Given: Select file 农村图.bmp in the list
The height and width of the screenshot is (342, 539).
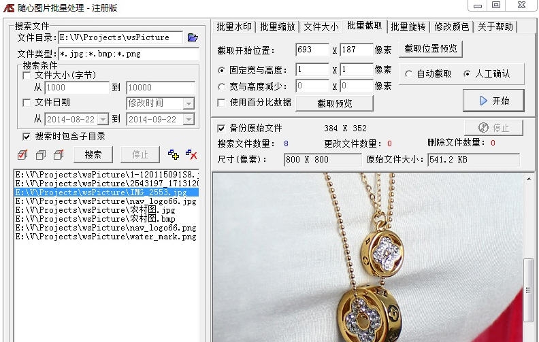Looking at the screenshot, I should [x=107, y=219].
